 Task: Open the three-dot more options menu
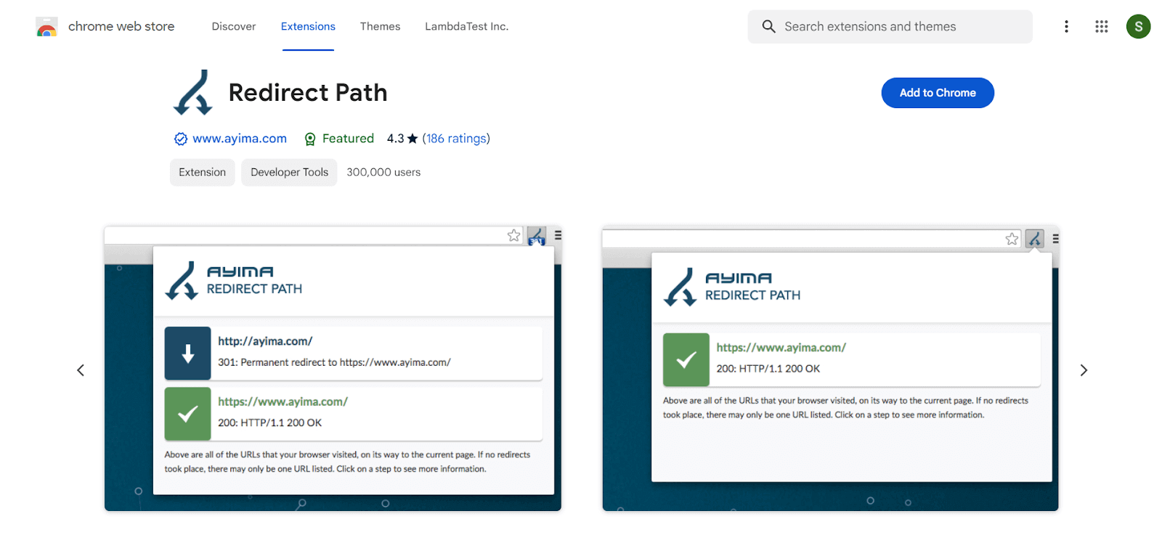(1066, 27)
